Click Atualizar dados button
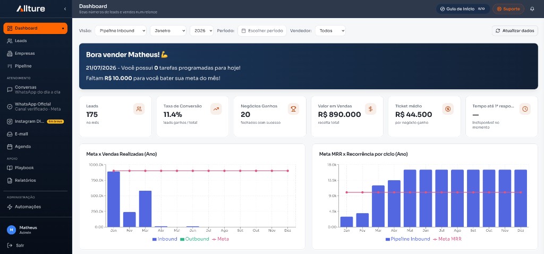 (x=515, y=30)
